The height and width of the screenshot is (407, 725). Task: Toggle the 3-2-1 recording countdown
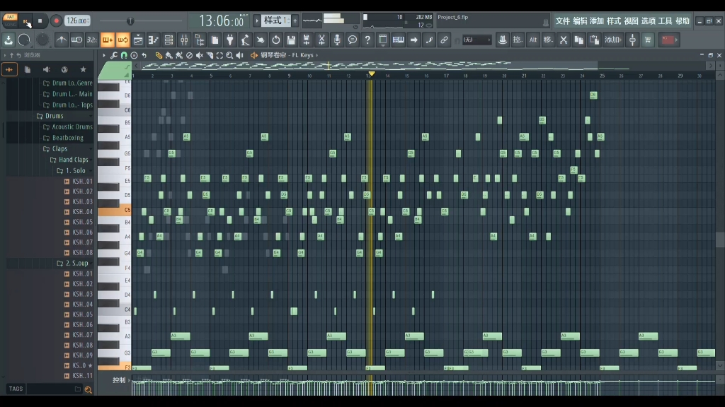click(x=92, y=40)
